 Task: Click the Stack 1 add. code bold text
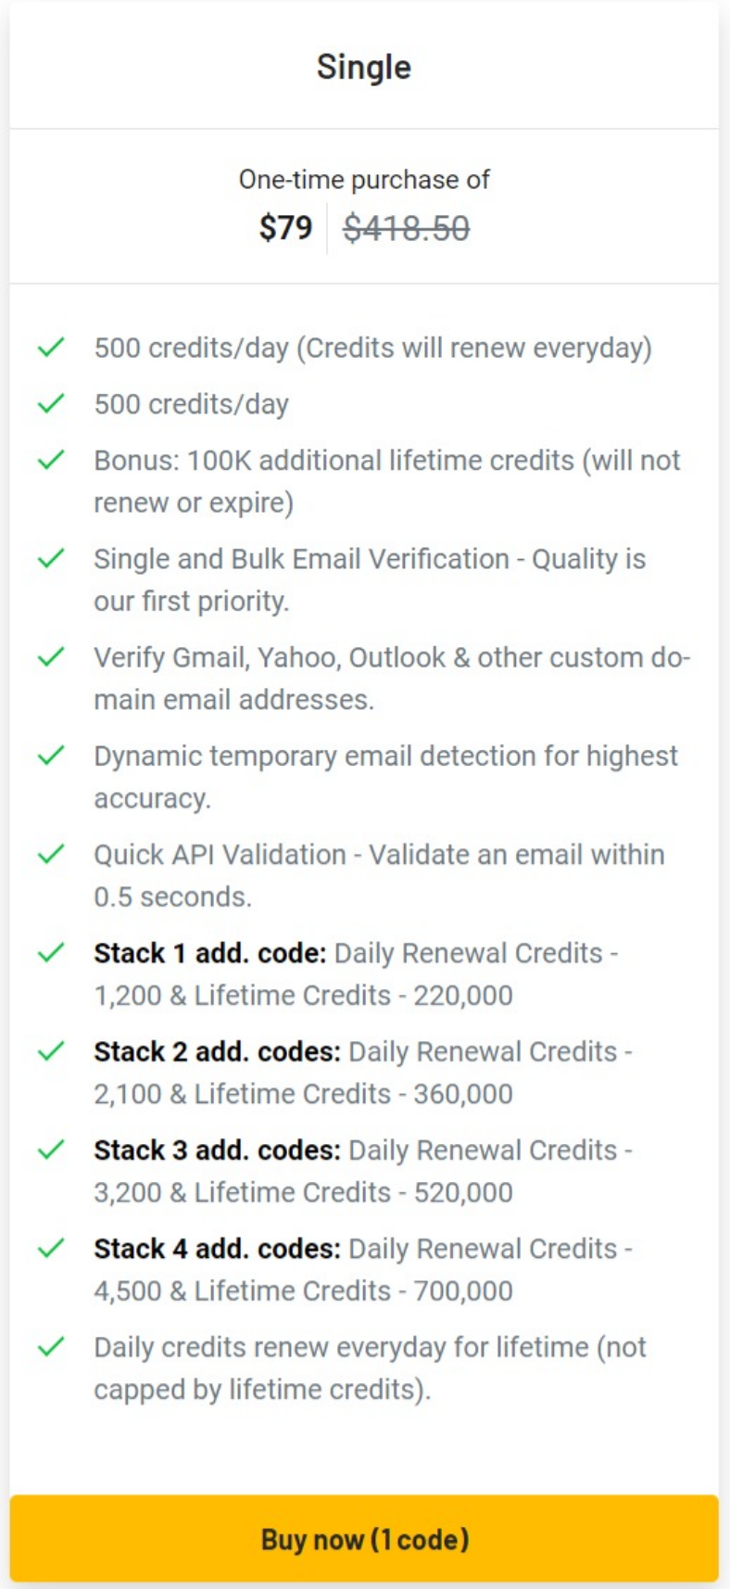coord(210,953)
